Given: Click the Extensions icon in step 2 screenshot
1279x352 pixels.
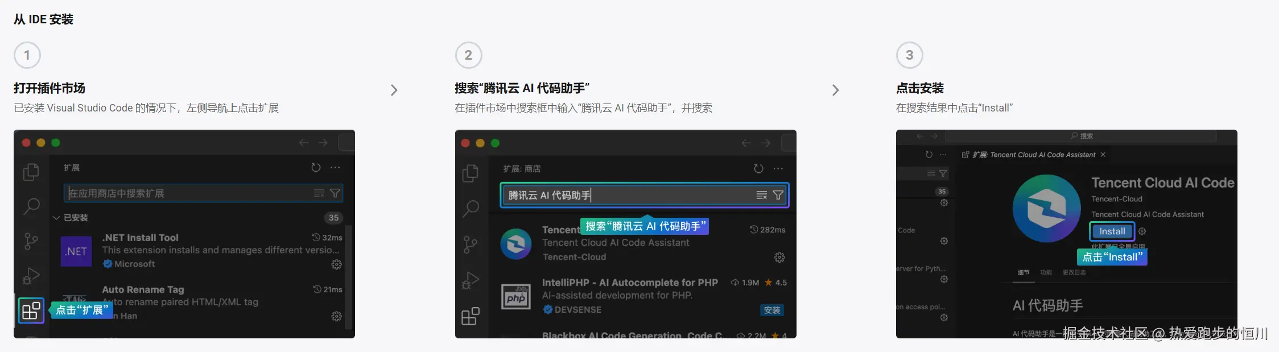Looking at the screenshot, I should tap(471, 316).
